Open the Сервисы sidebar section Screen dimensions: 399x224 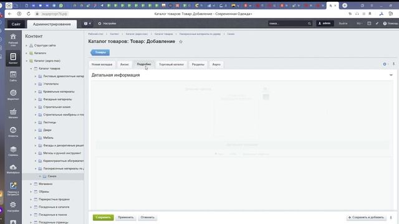[13, 151]
